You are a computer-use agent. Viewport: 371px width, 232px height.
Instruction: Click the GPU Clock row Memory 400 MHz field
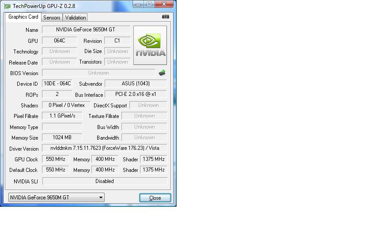click(x=105, y=159)
